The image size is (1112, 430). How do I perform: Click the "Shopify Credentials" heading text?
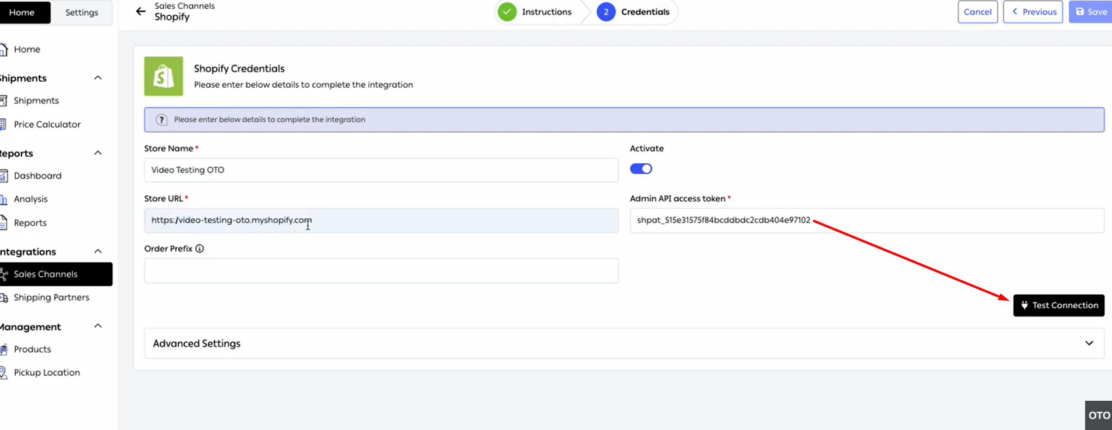(x=239, y=68)
